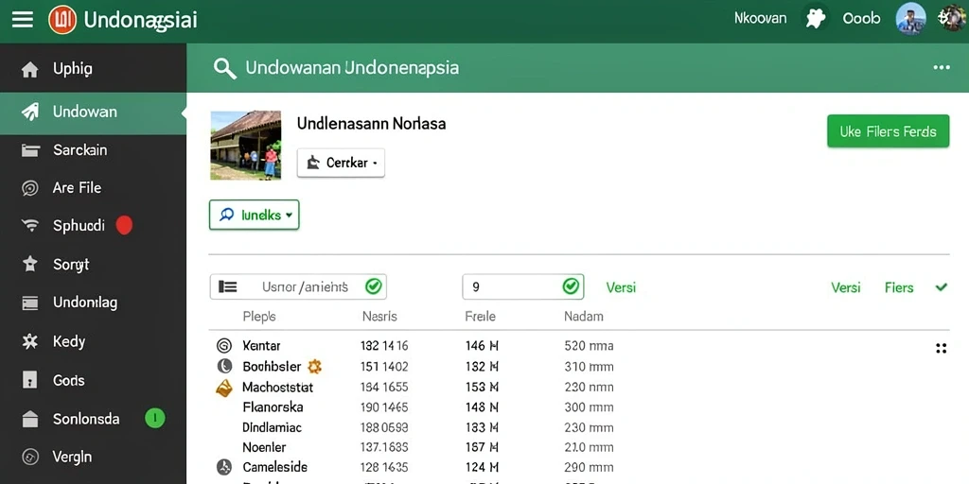Click the orange bucket icon for Machoststat

(223, 388)
